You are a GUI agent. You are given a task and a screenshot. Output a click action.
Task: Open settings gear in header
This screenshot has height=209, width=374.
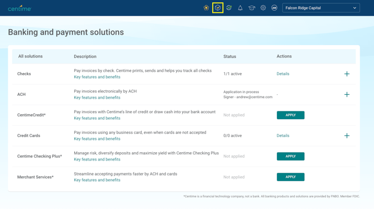pos(263,8)
